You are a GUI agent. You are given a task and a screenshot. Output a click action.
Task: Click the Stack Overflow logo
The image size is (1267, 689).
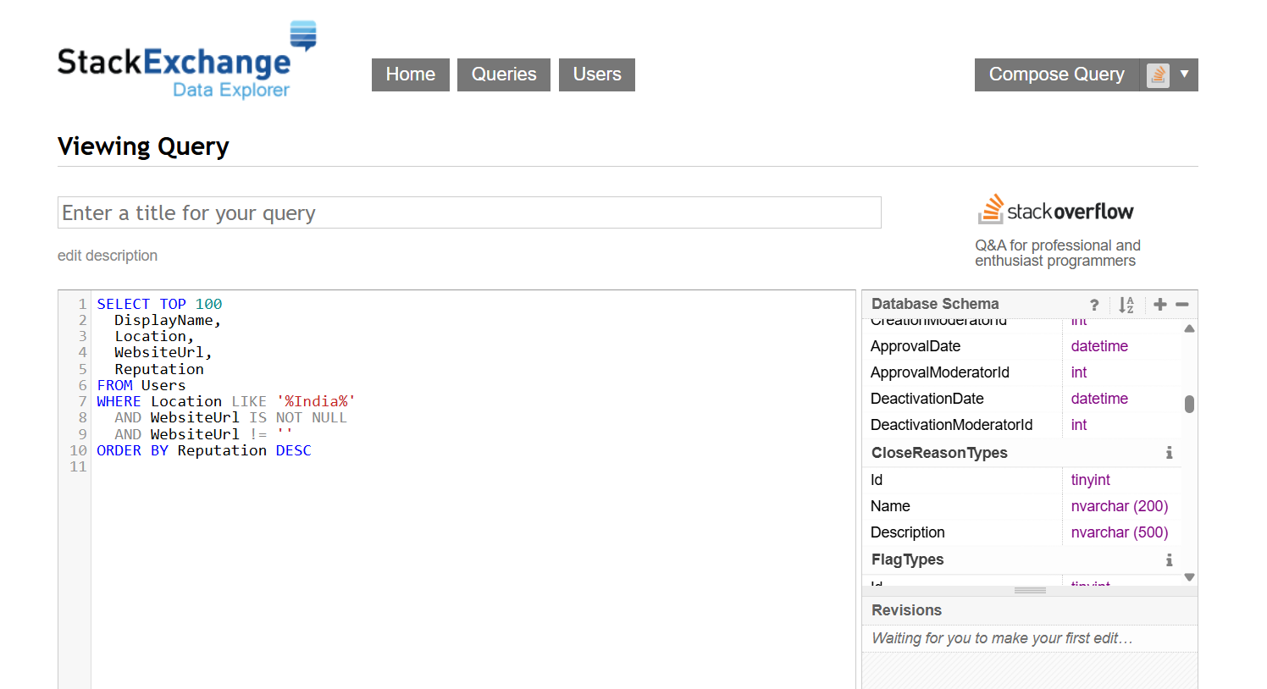coord(1055,210)
